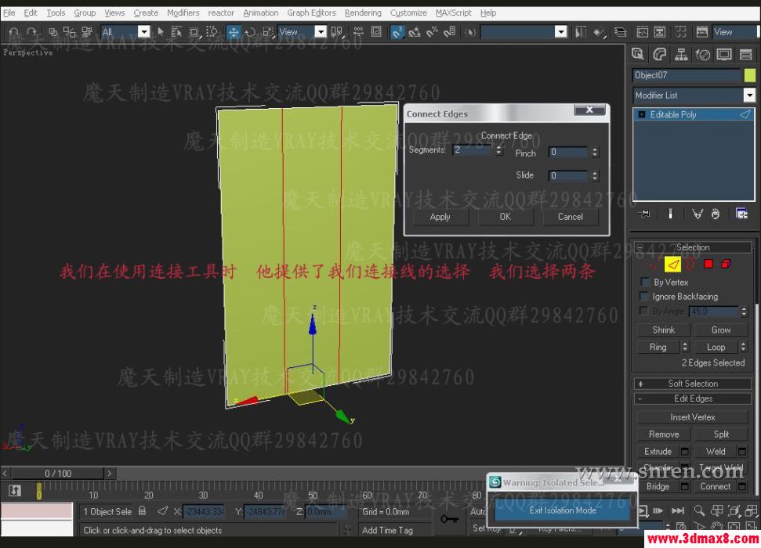The width and height of the screenshot is (761, 548).
Task: Open the Rendering menu
Action: [362, 13]
